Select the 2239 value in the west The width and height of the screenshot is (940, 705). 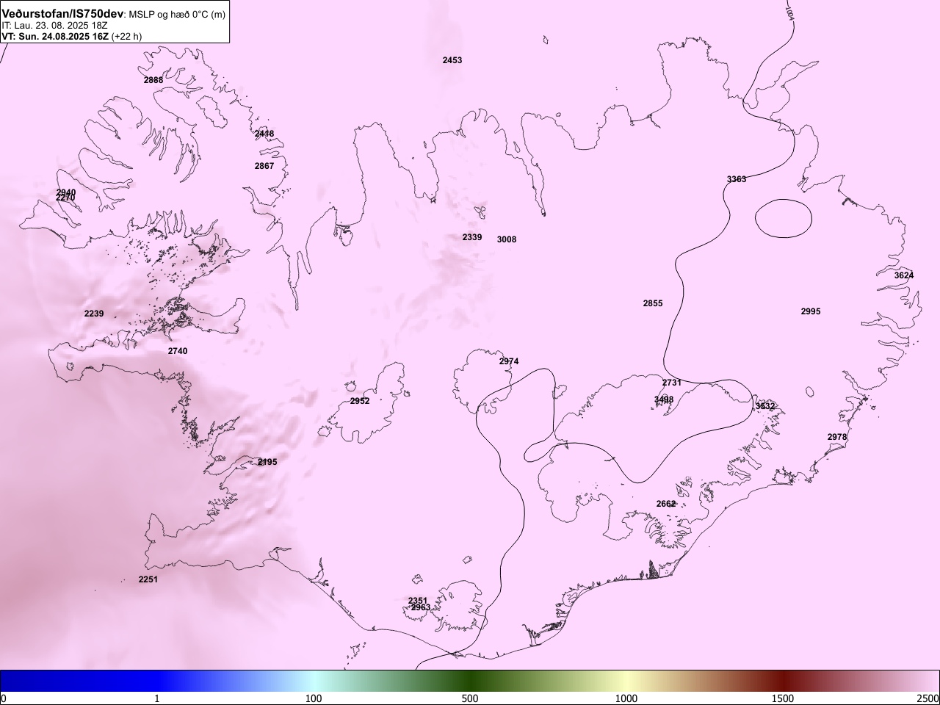(x=94, y=314)
